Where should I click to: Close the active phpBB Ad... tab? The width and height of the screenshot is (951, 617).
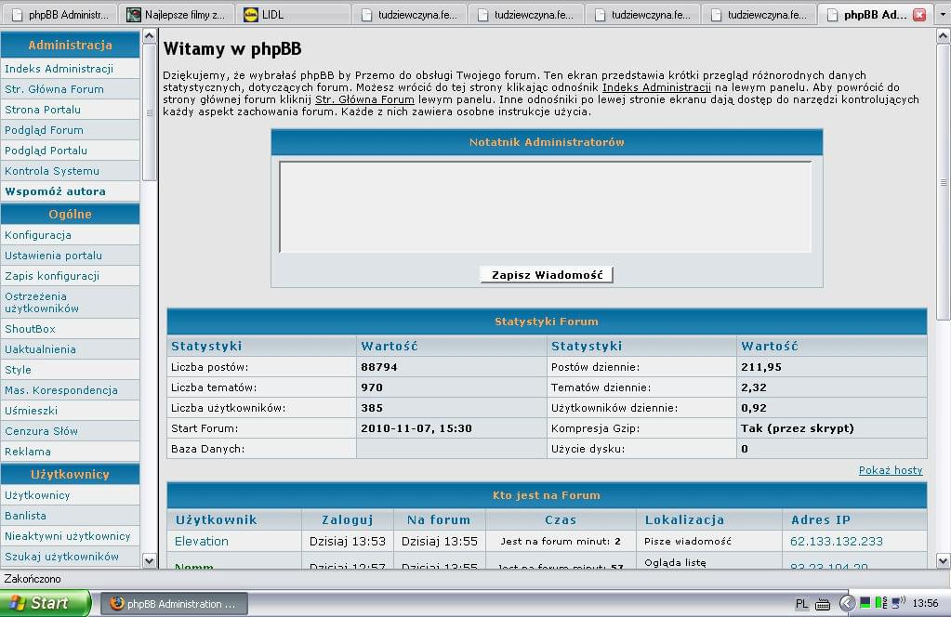(919, 15)
